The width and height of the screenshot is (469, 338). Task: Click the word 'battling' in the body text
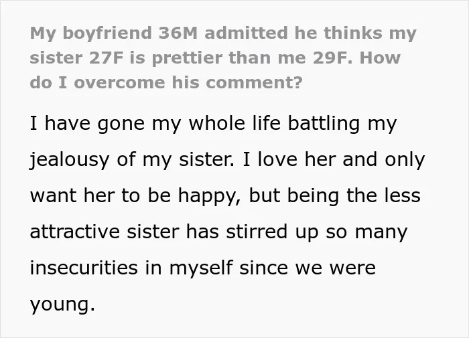click(324, 123)
